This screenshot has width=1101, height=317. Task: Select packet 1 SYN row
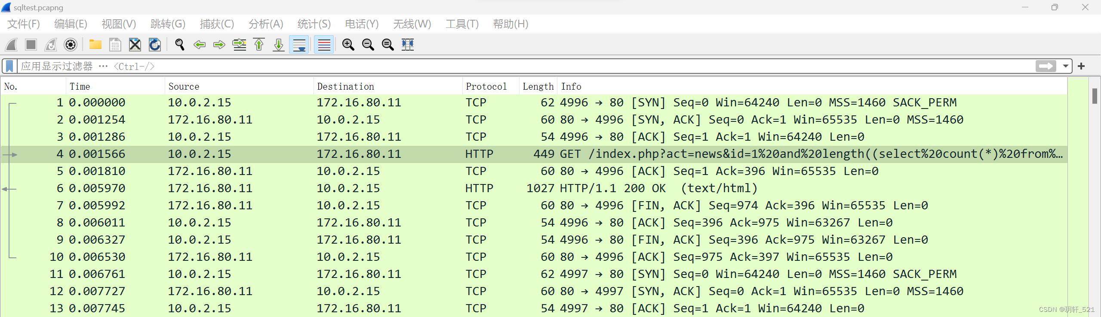tap(534, 103)
